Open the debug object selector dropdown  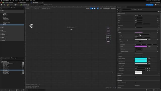[37, 5]
